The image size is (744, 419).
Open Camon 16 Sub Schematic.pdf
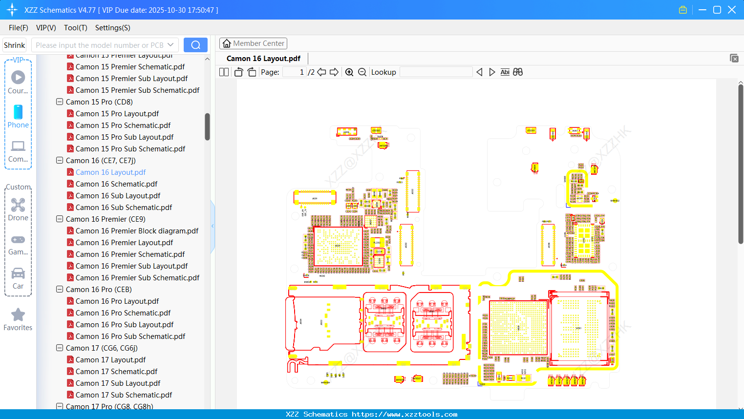(124, 207)
